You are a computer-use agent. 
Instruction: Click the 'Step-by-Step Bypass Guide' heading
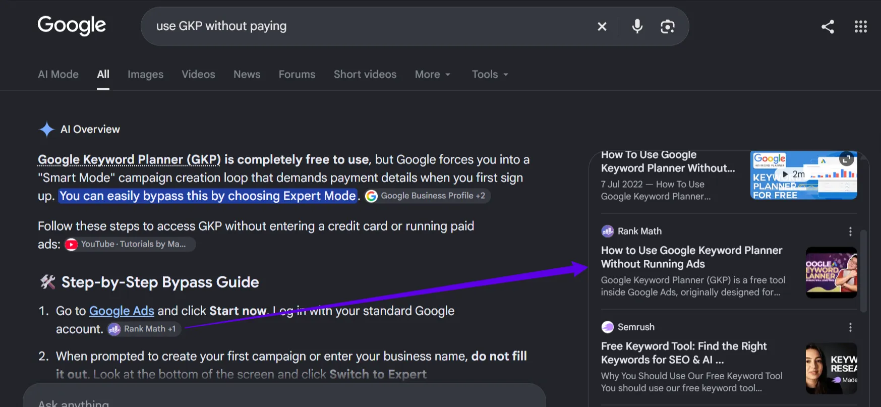[160, 282]
